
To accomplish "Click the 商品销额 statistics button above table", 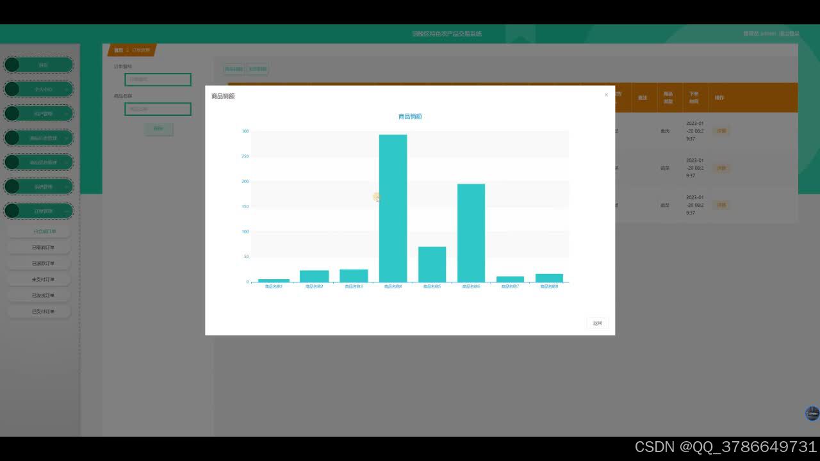I will [x=233, y=69].
